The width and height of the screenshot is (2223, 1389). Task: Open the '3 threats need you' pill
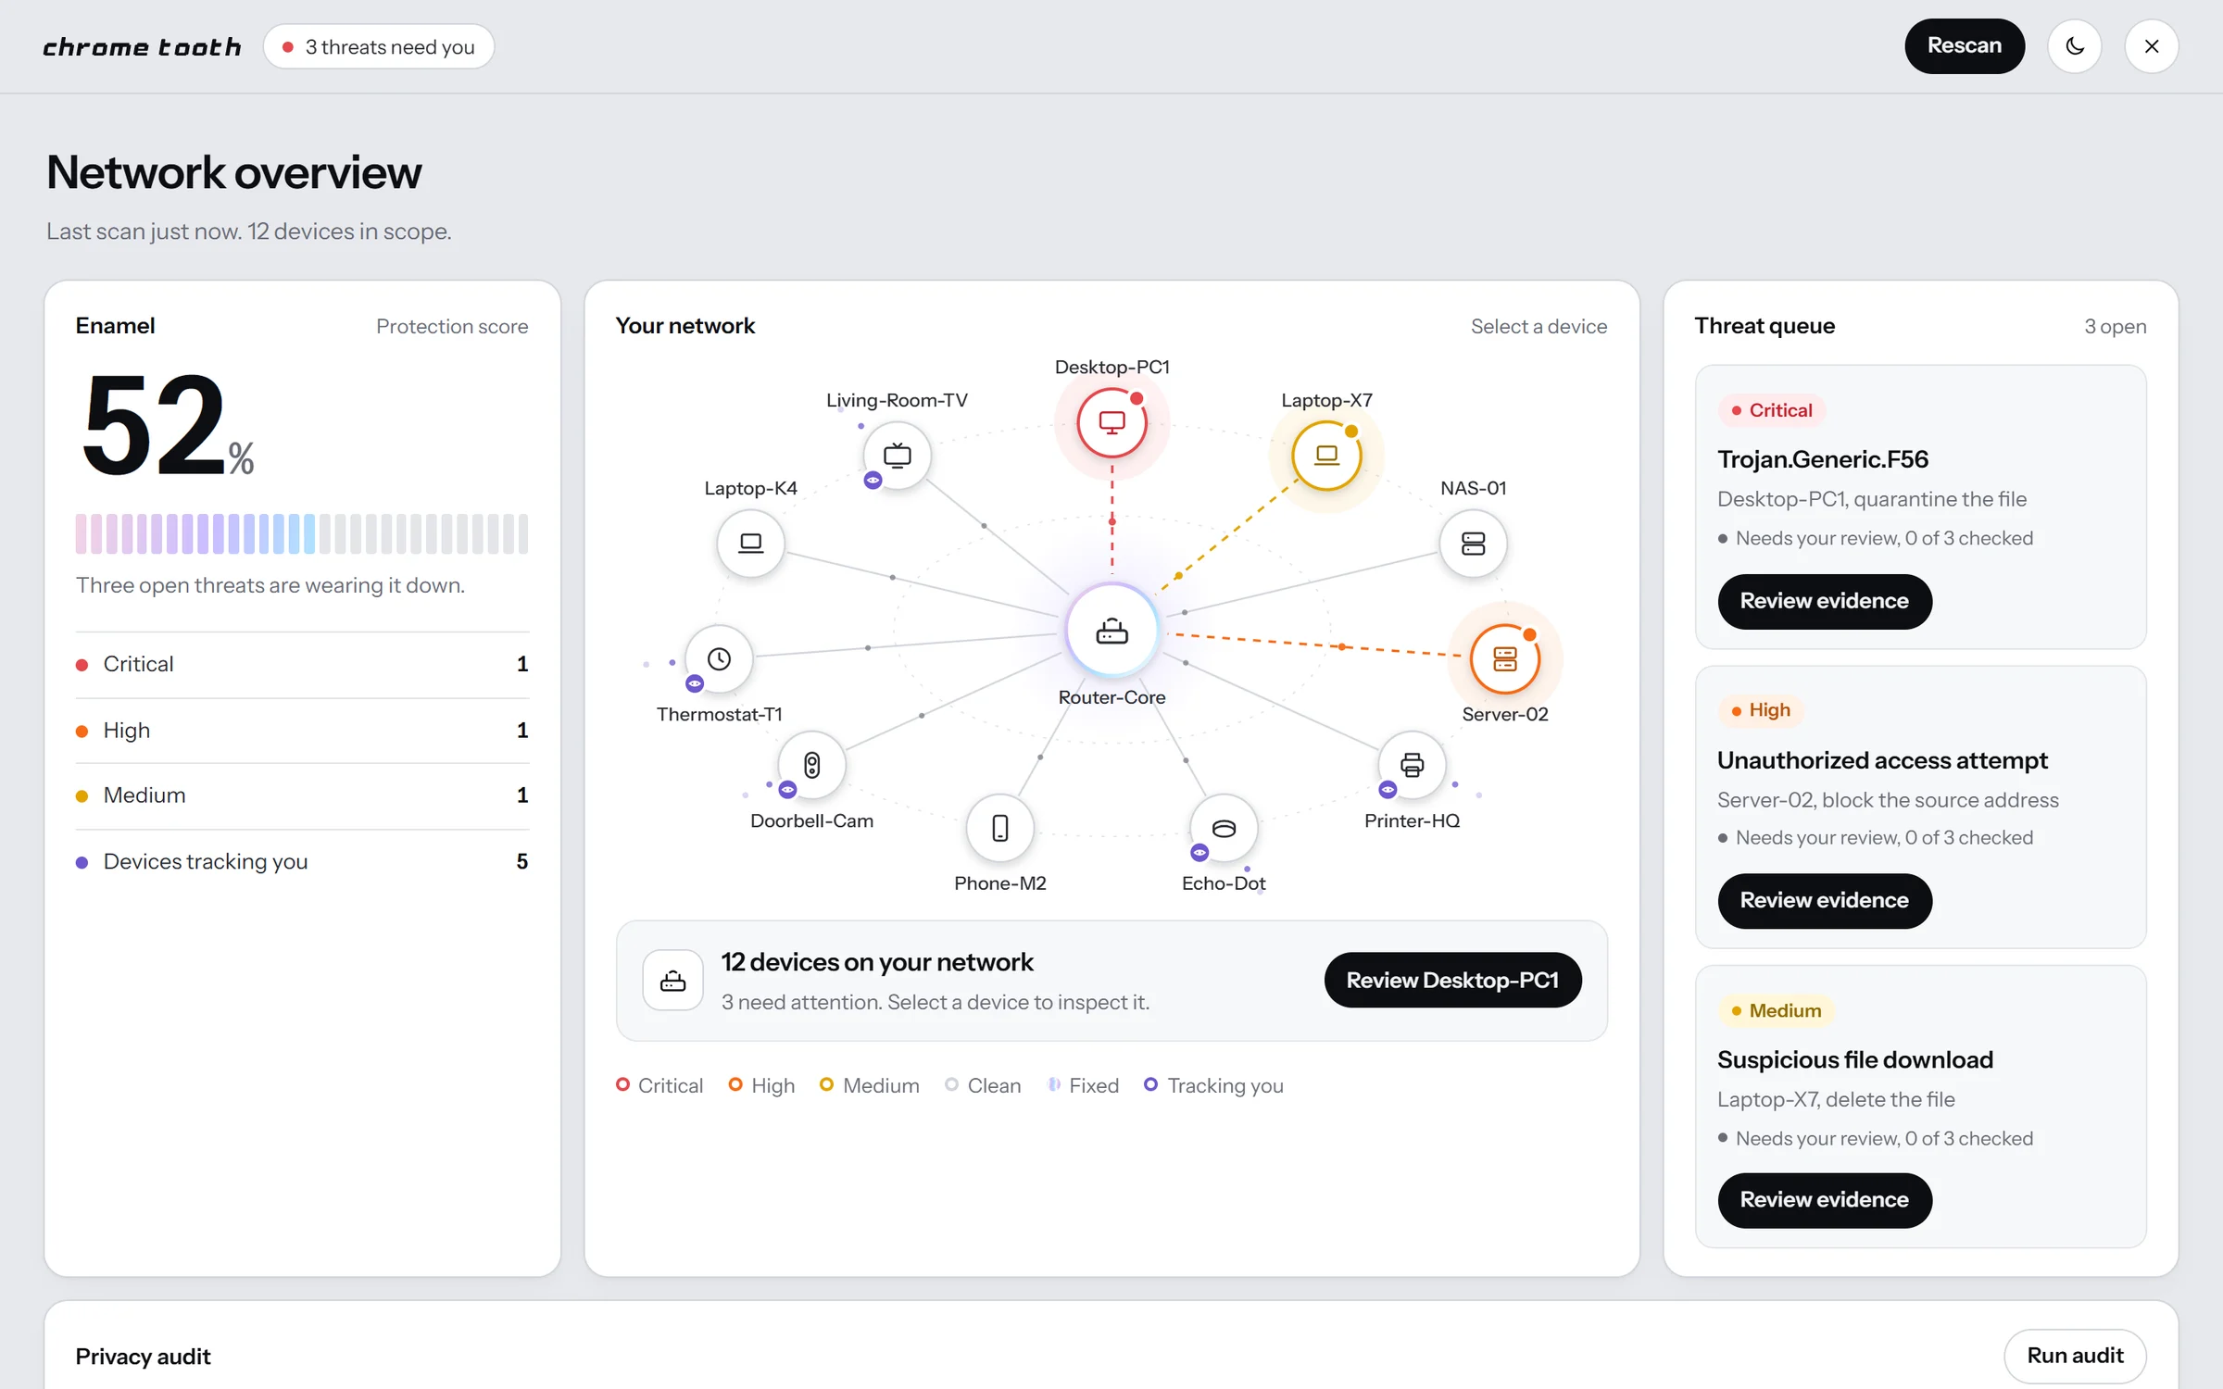pyautogui.click(x=379, y=46)
